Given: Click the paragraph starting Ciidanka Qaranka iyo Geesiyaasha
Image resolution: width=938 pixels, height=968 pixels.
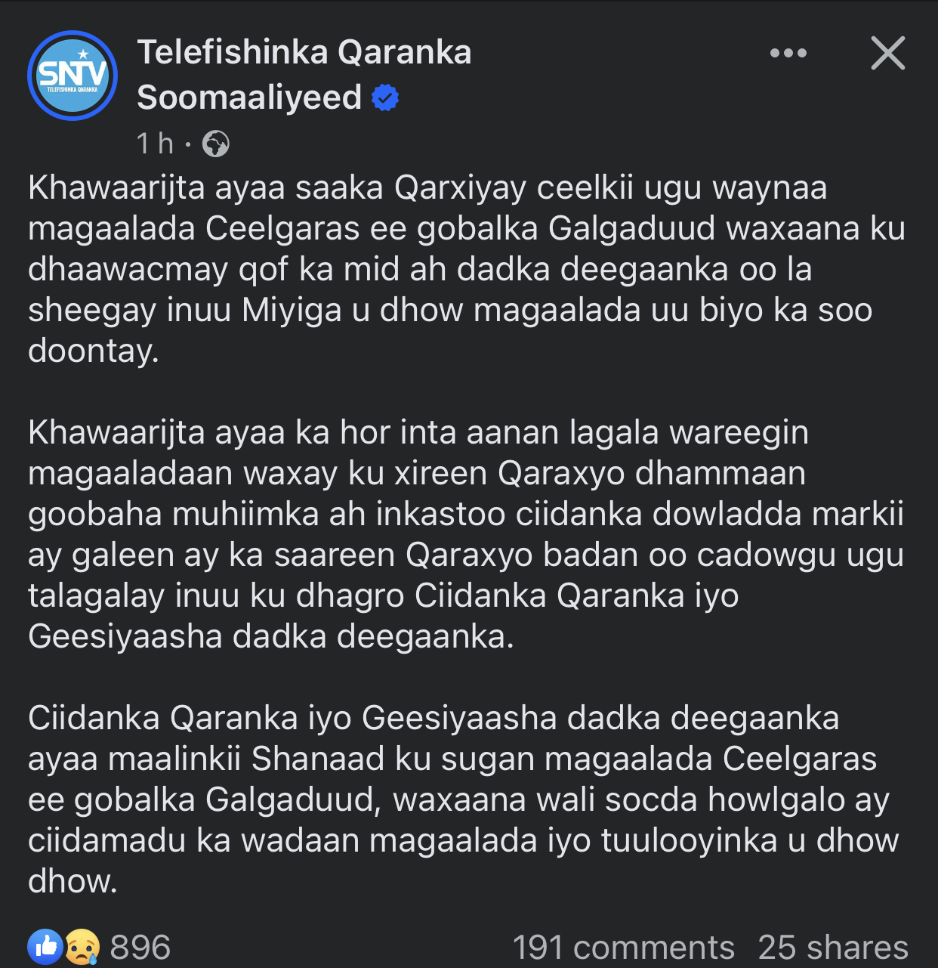Looking at the screenshot, I should tap(464, 799).
